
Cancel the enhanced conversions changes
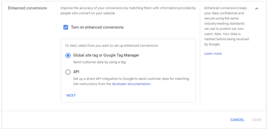237,120
